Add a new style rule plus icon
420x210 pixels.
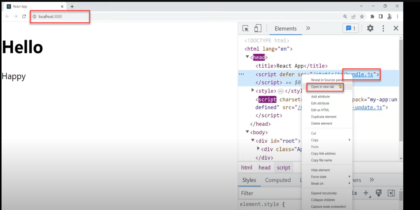[x=366, y=193]
